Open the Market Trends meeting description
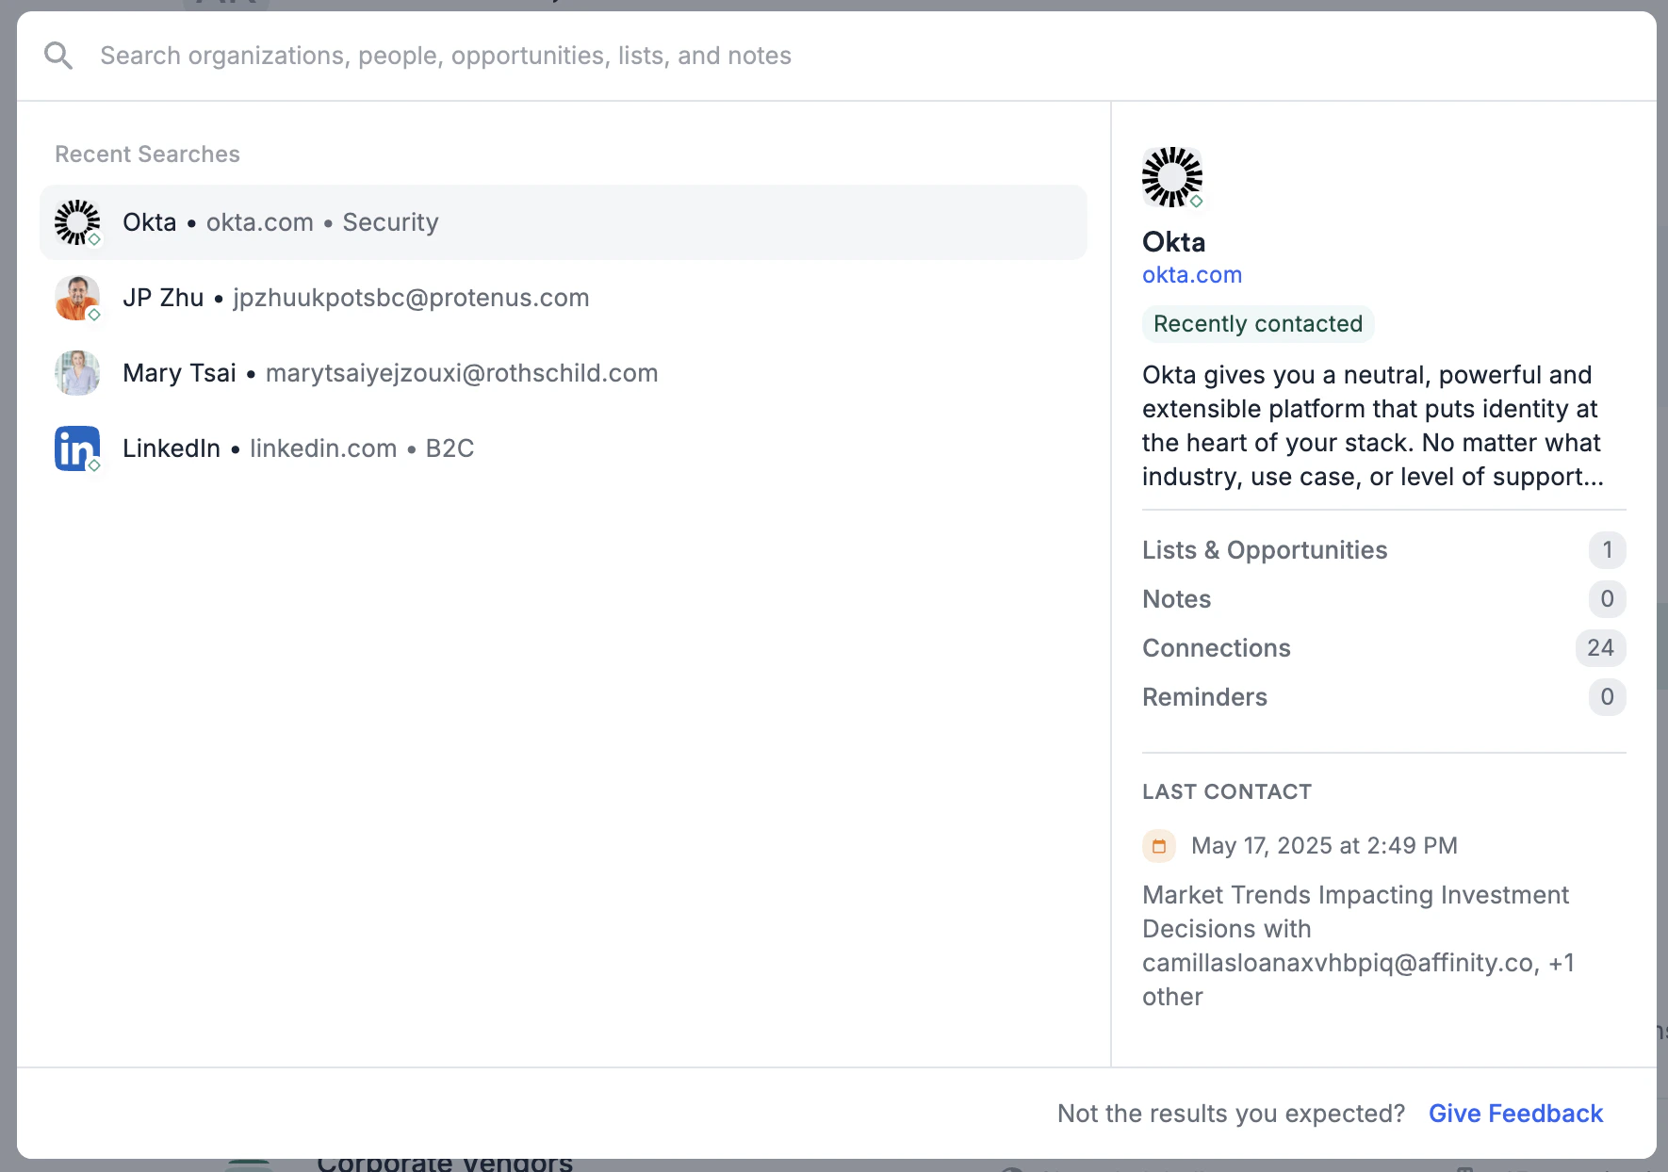Image resolution: width=1668 pixels, height=1172 pixels. pyautogui.click(x=1359, y=946)
